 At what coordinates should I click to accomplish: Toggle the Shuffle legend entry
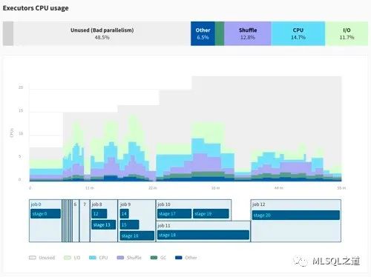coord(129,258)
